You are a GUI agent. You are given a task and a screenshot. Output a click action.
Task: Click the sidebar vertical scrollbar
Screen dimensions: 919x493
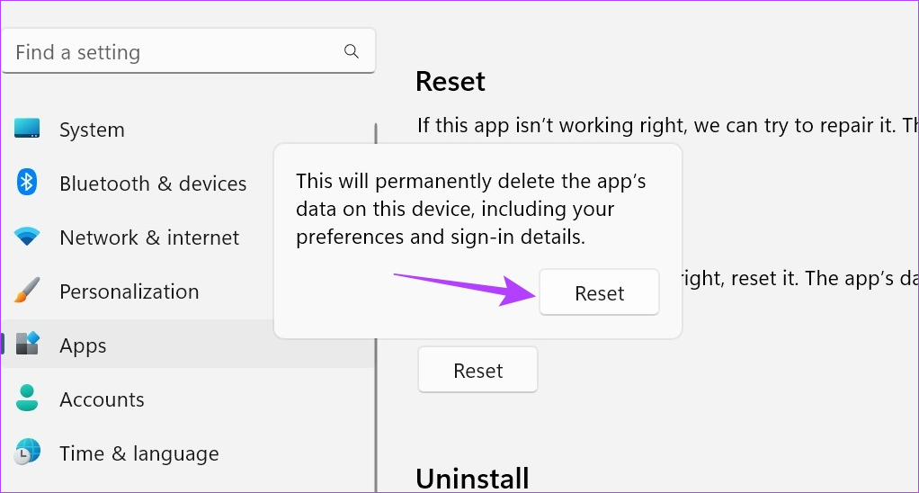click(x=376, y=308)
